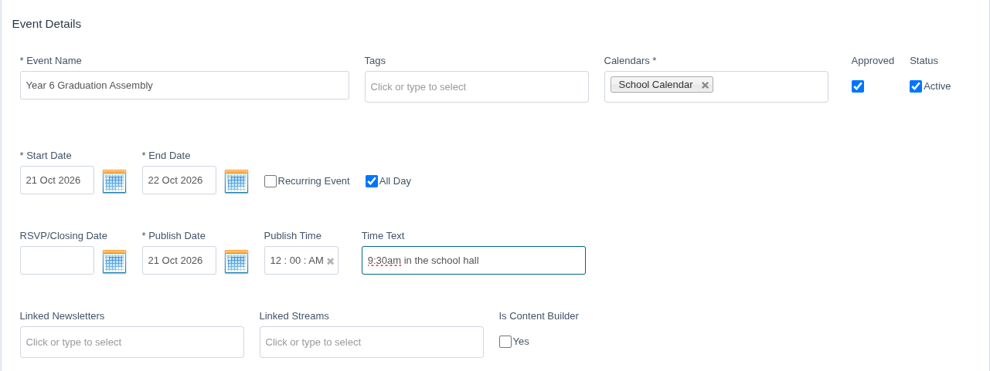Click the Publish Time field

coord(301,261)
